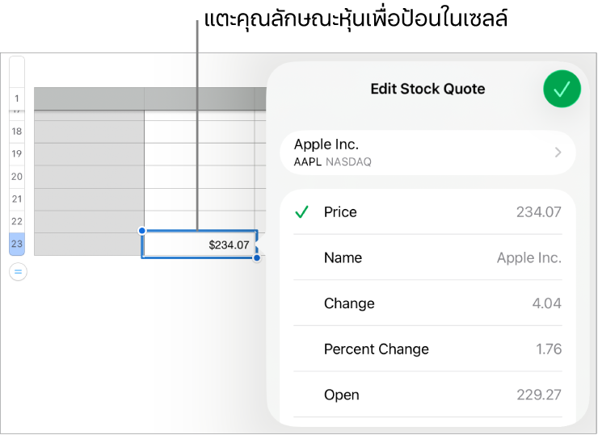Image resolution: width=598 pixels, height=435 pixels.
Task: Select row 21 header
Action: [17, 199]
